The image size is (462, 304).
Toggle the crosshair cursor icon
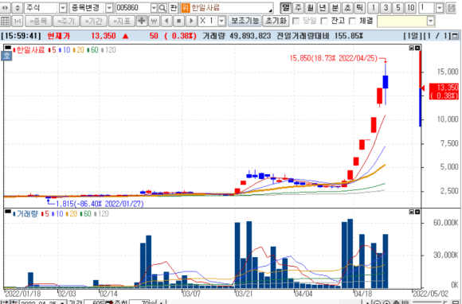click(x=142, y=21)
